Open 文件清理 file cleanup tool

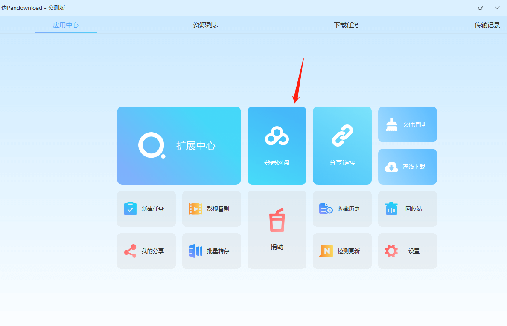pyautogui.click(x=407, y=124)
